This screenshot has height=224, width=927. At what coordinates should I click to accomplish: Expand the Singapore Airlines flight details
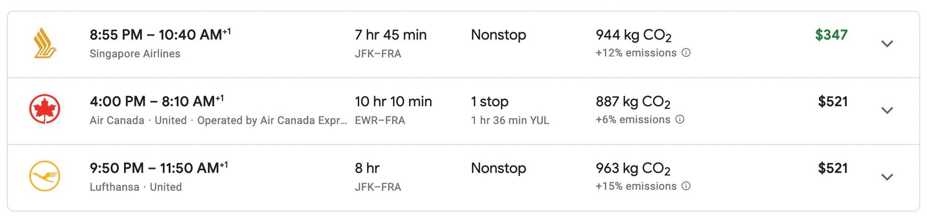pyautogui.click(x=887, y=44)
